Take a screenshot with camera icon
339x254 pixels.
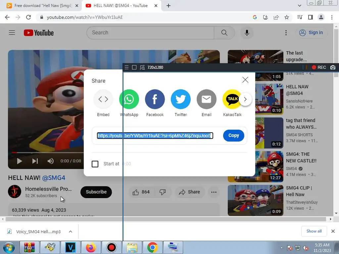click(333, 67)
